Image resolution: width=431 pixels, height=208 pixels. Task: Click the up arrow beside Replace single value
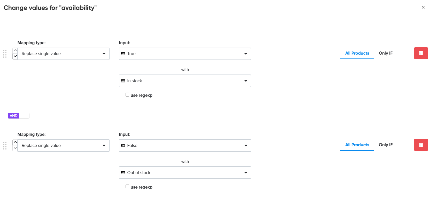[x=15, y=50]
